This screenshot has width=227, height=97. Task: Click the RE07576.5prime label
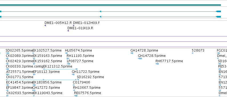click(x=87, y=93)
